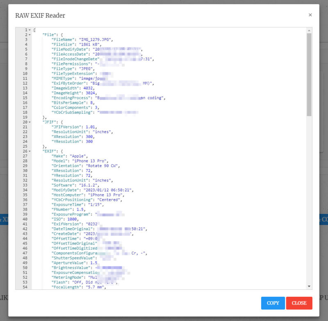The width and height of the screenshot is (328, 321).
Task: Click line number 13 in the gutter
Action: pyautogui.click(x=25, y=88)
